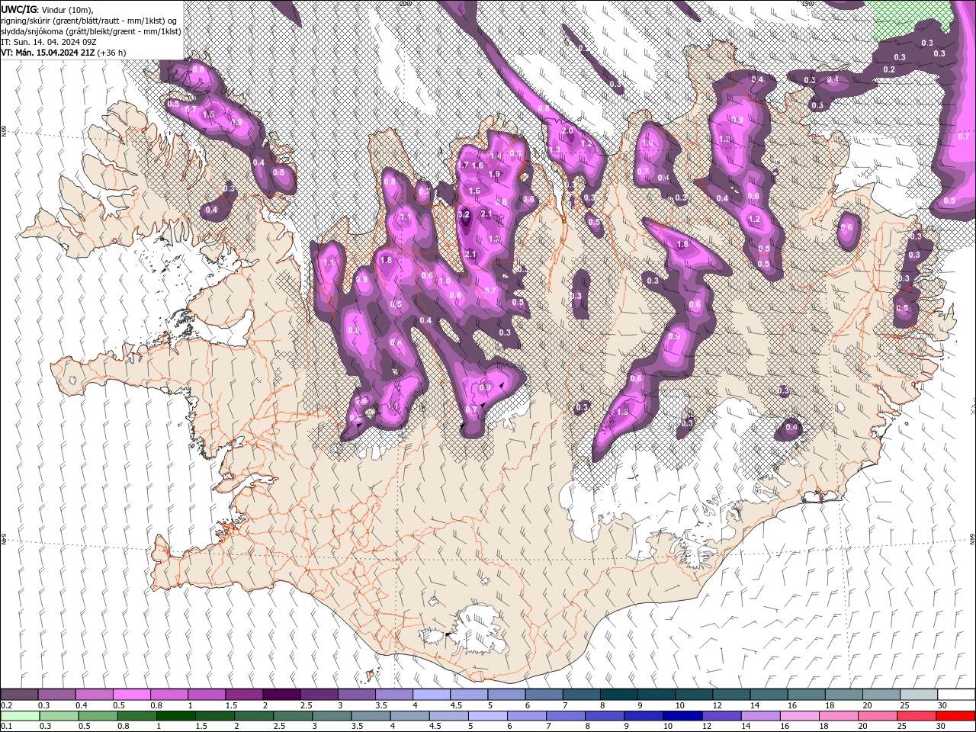
Task: Click the 'slydda/snjókoma' legend description line
Action: click(91, 30)
